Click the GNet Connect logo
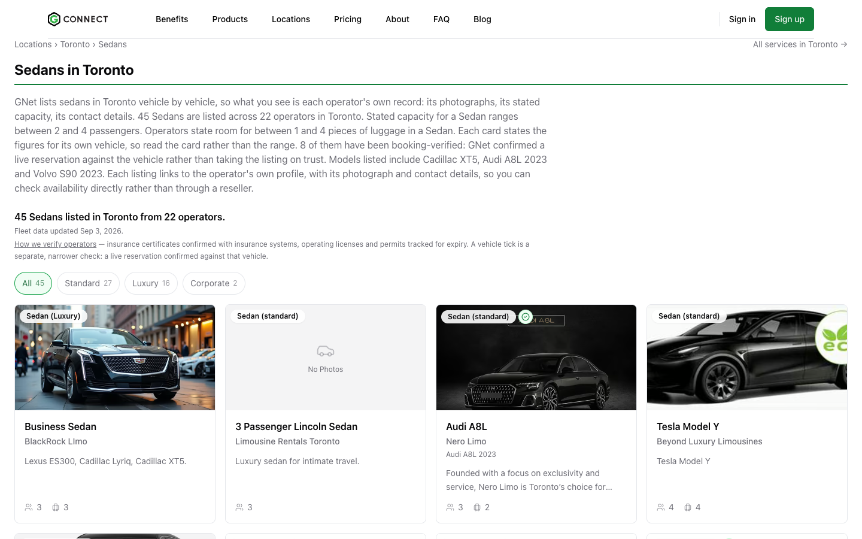This screenshot has width=862, height=539. (78, 19)
